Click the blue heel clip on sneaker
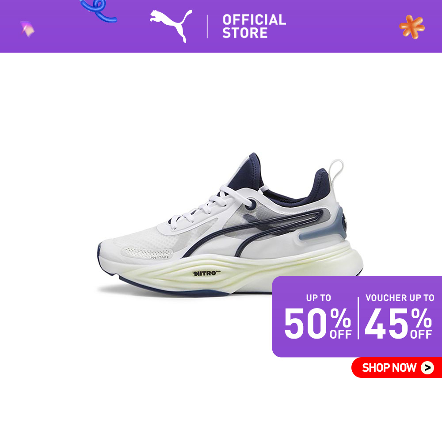This screenshot has height=442, width=442. [321, 225]
